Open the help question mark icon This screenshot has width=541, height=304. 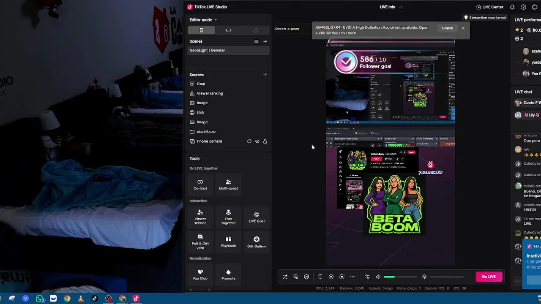pyautogui.click(x=523, y=7)
